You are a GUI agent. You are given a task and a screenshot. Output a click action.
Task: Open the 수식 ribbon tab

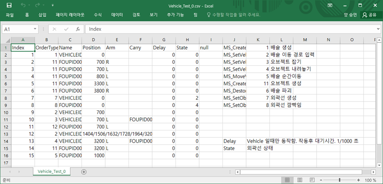coord(98,15)
